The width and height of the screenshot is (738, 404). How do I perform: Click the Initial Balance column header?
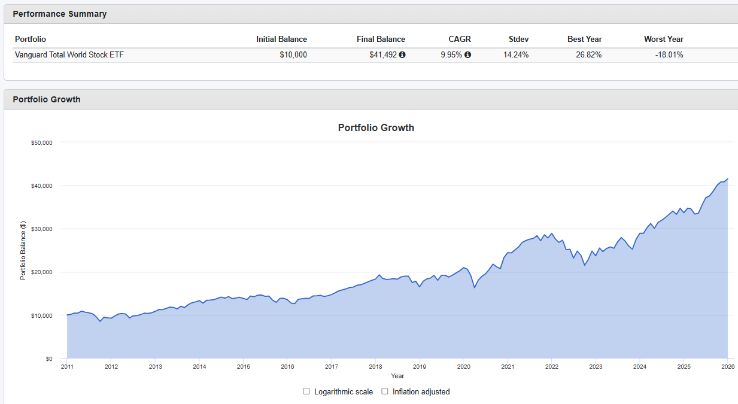pos(281,40)
